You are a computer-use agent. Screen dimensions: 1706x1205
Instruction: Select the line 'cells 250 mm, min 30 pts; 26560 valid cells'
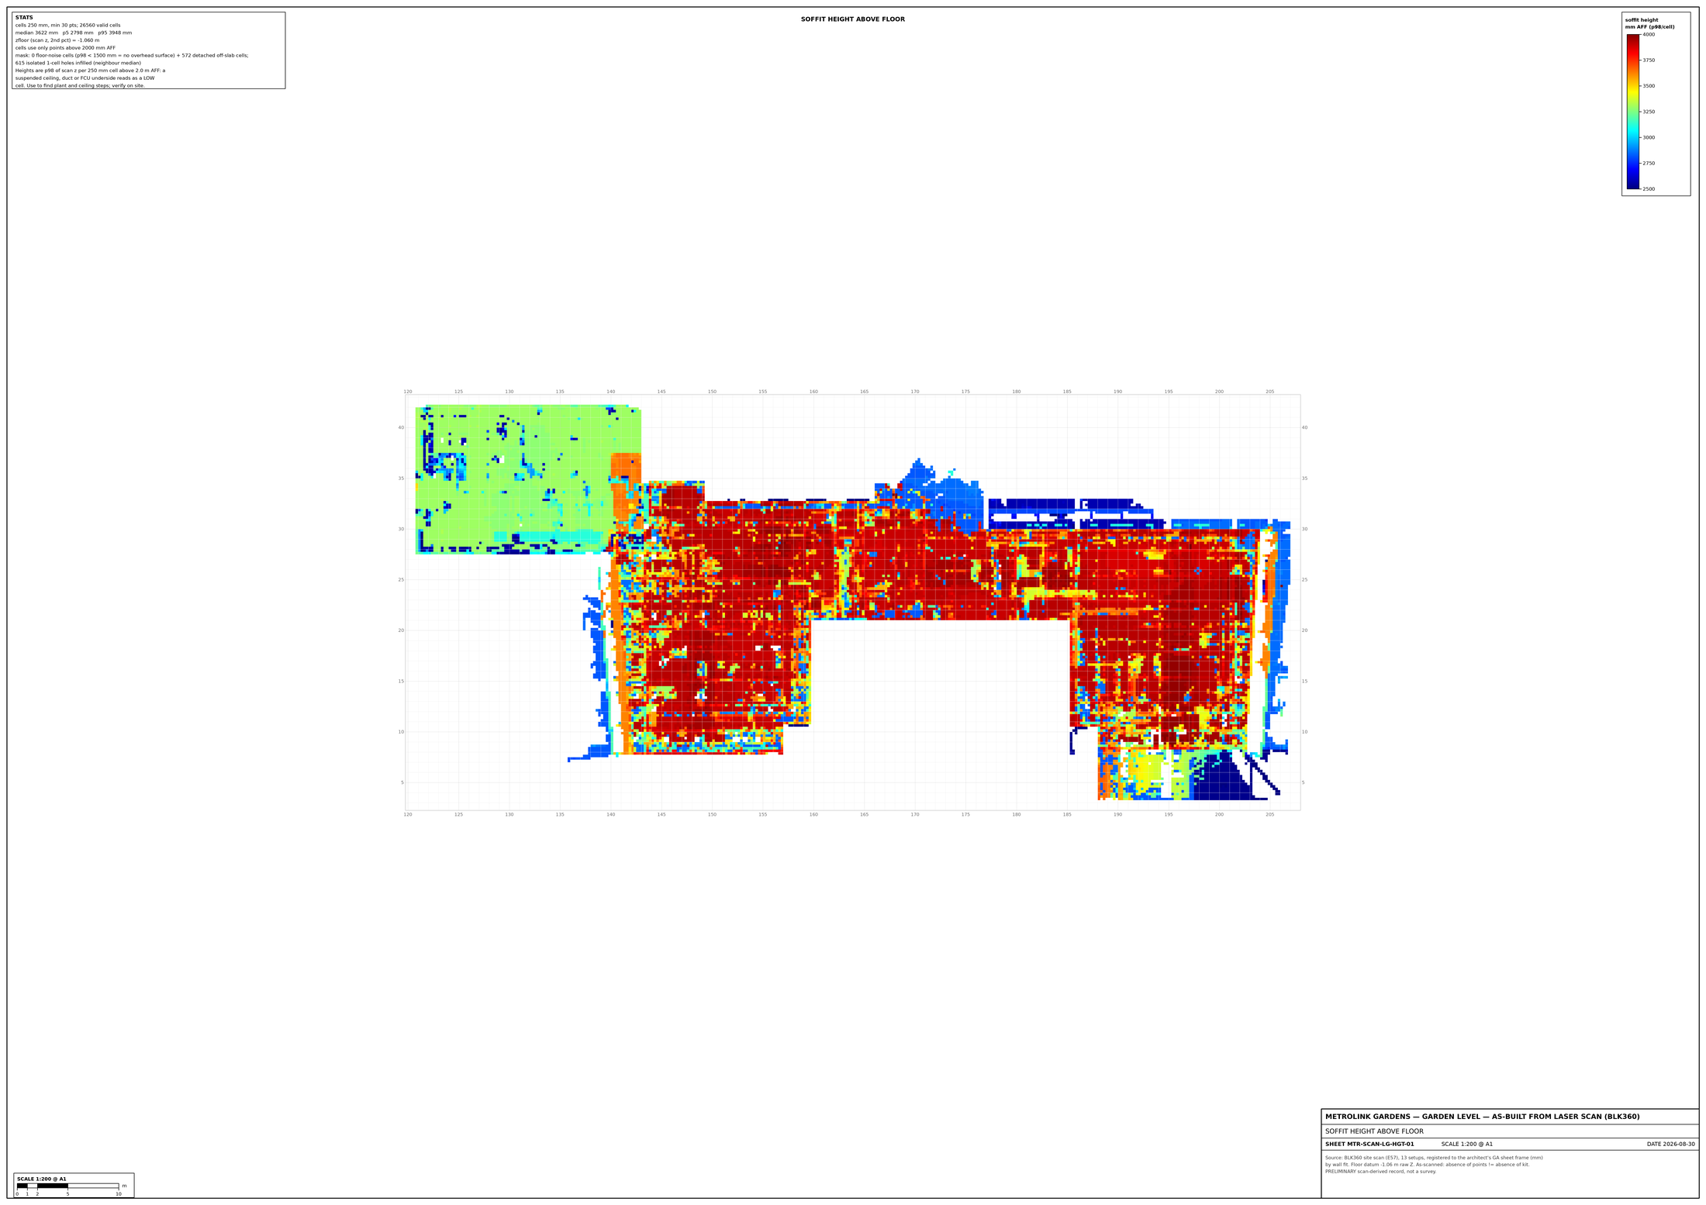(67, 26)
